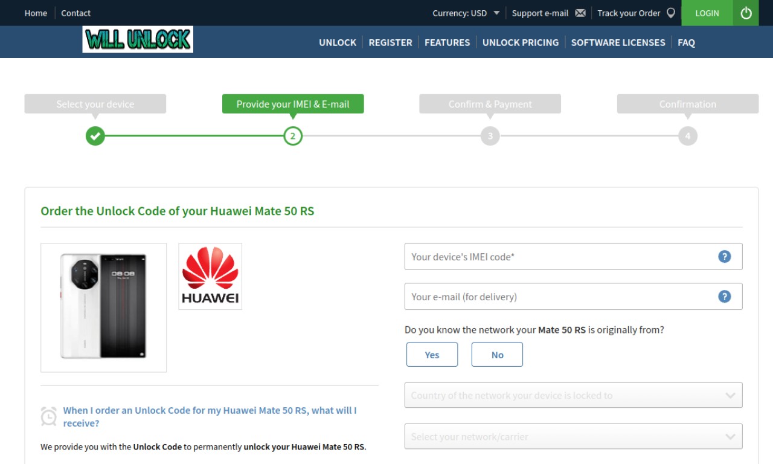Click the step 2 circle in the progress bar

pos(293,136)
